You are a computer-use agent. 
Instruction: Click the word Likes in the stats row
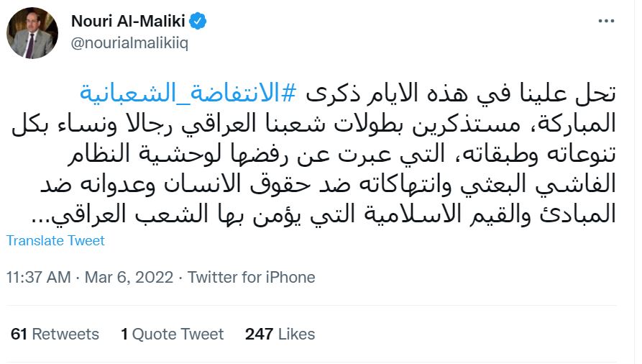tap(296, 334)
